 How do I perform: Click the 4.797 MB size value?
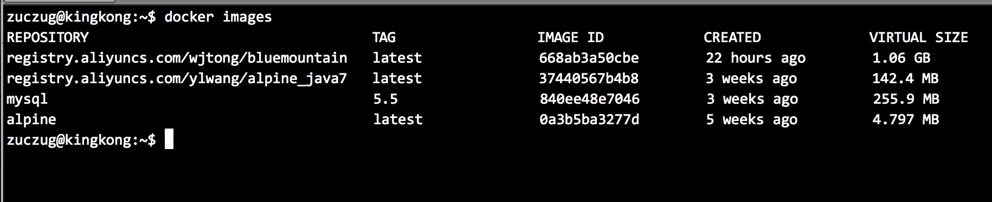(x=905, y=120)
